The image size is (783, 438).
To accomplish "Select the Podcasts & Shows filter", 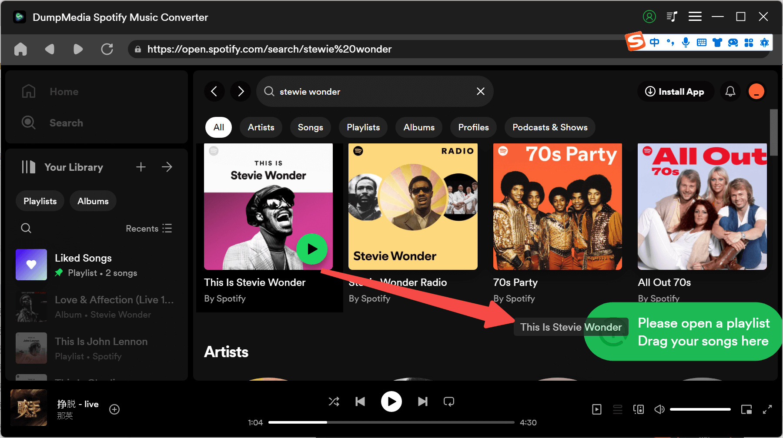I will pos(549,127).
